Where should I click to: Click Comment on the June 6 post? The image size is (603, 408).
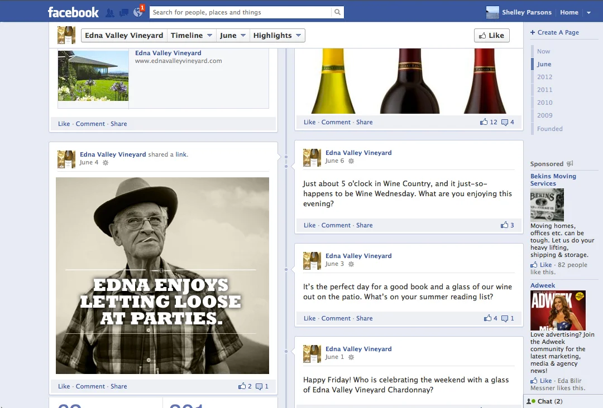[x=336, y=225]
